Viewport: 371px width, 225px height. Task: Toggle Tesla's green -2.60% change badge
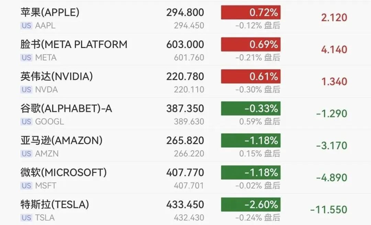pos(251,204)
